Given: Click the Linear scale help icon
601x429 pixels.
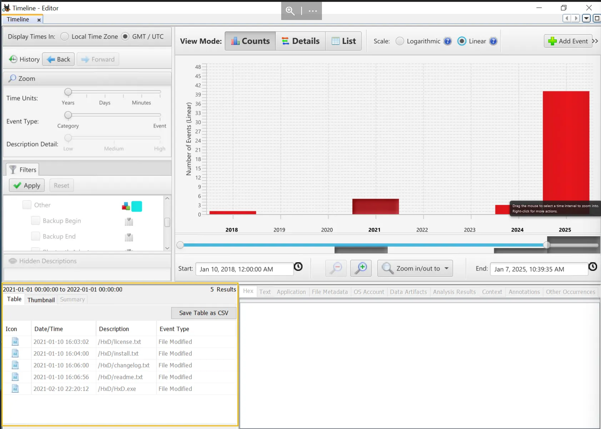Looking at the screenshot, I should (x=493, y=41).
